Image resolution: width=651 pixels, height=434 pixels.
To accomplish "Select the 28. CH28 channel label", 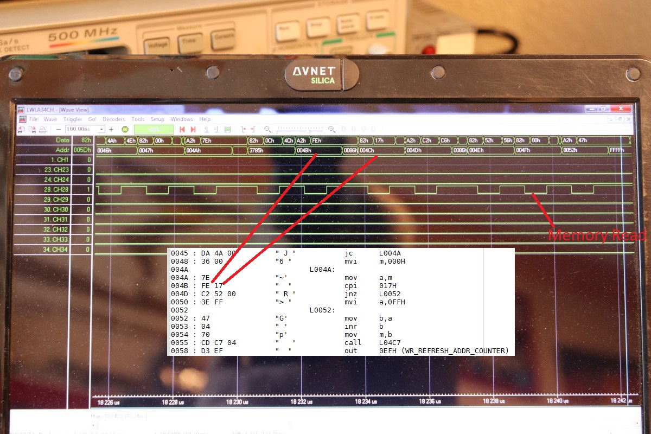I will (56, 189).
